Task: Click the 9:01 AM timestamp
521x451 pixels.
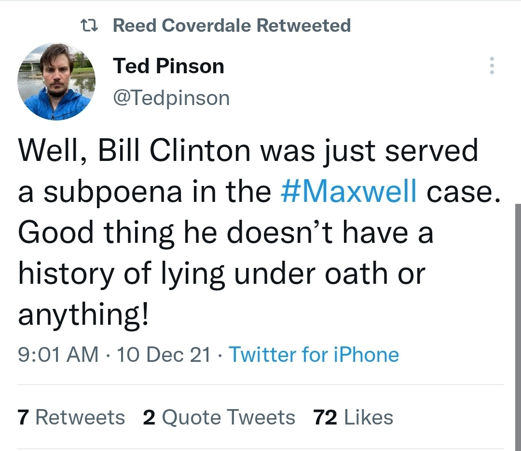Action: point(58,355)
